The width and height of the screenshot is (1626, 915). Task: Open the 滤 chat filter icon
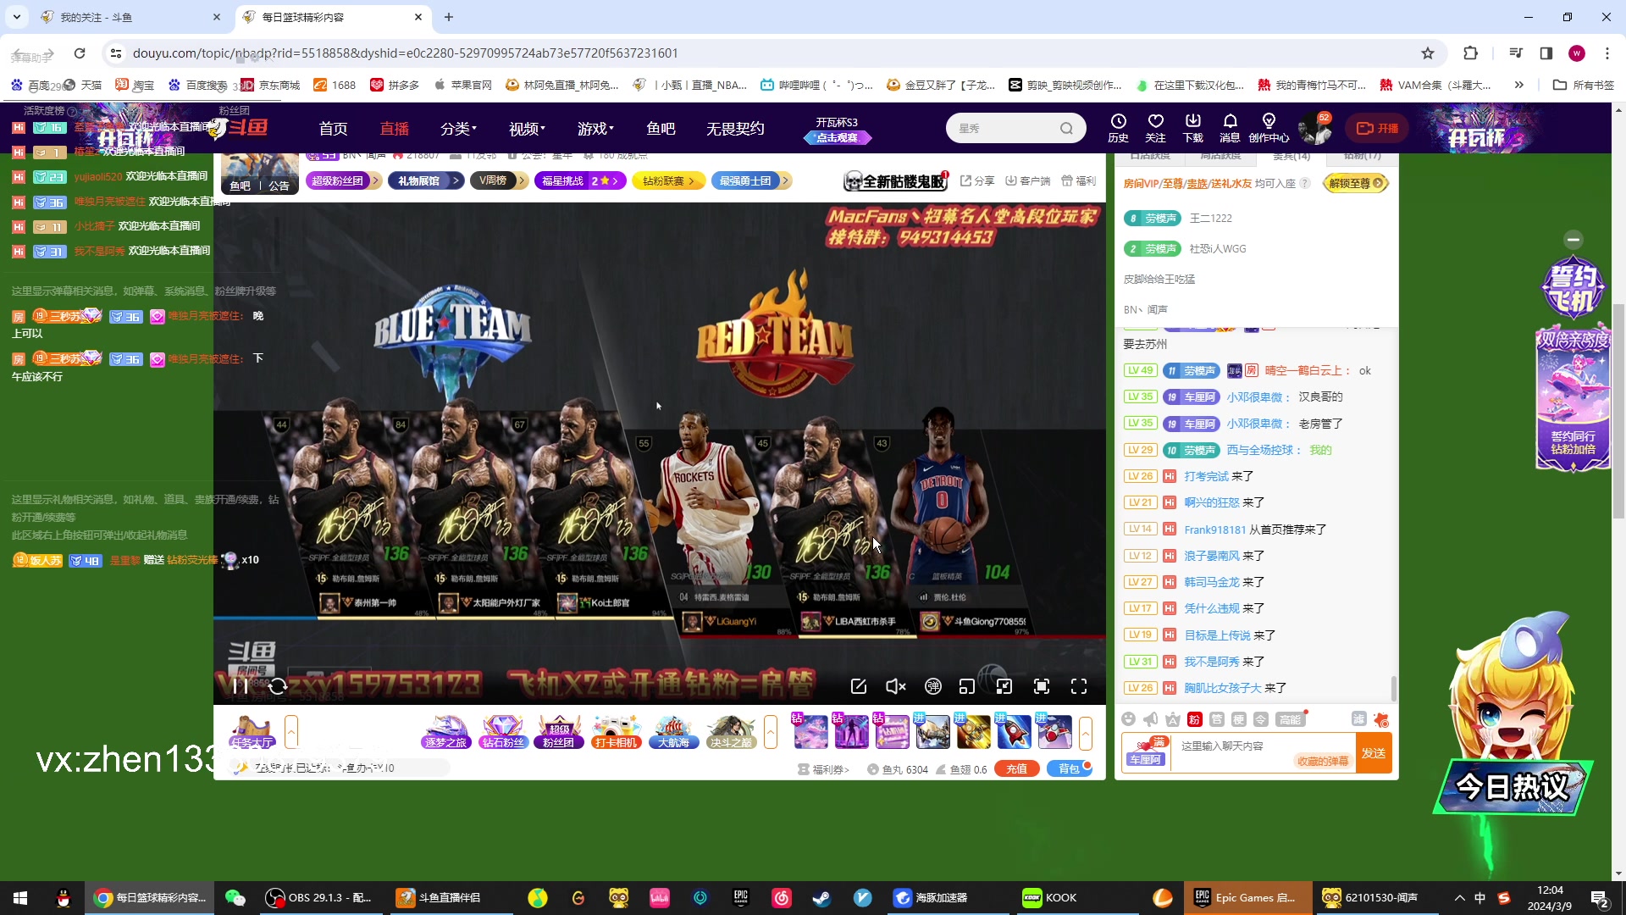[1358, 719]
